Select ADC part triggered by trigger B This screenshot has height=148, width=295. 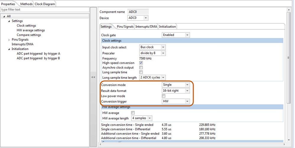(x=38, y=58)
